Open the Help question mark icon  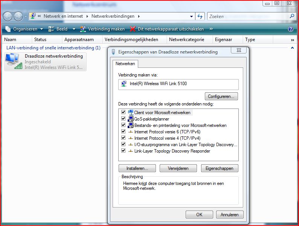pos(291,29)
